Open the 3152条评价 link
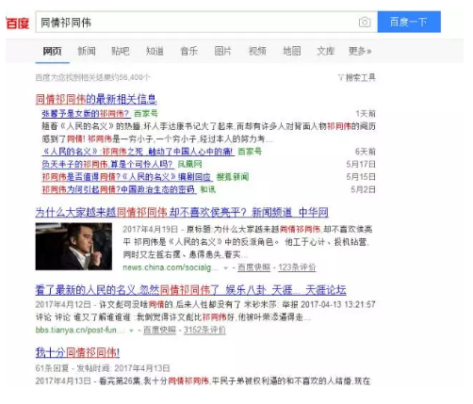This screenshot has height=404, width=473. [x=204, y=330]
